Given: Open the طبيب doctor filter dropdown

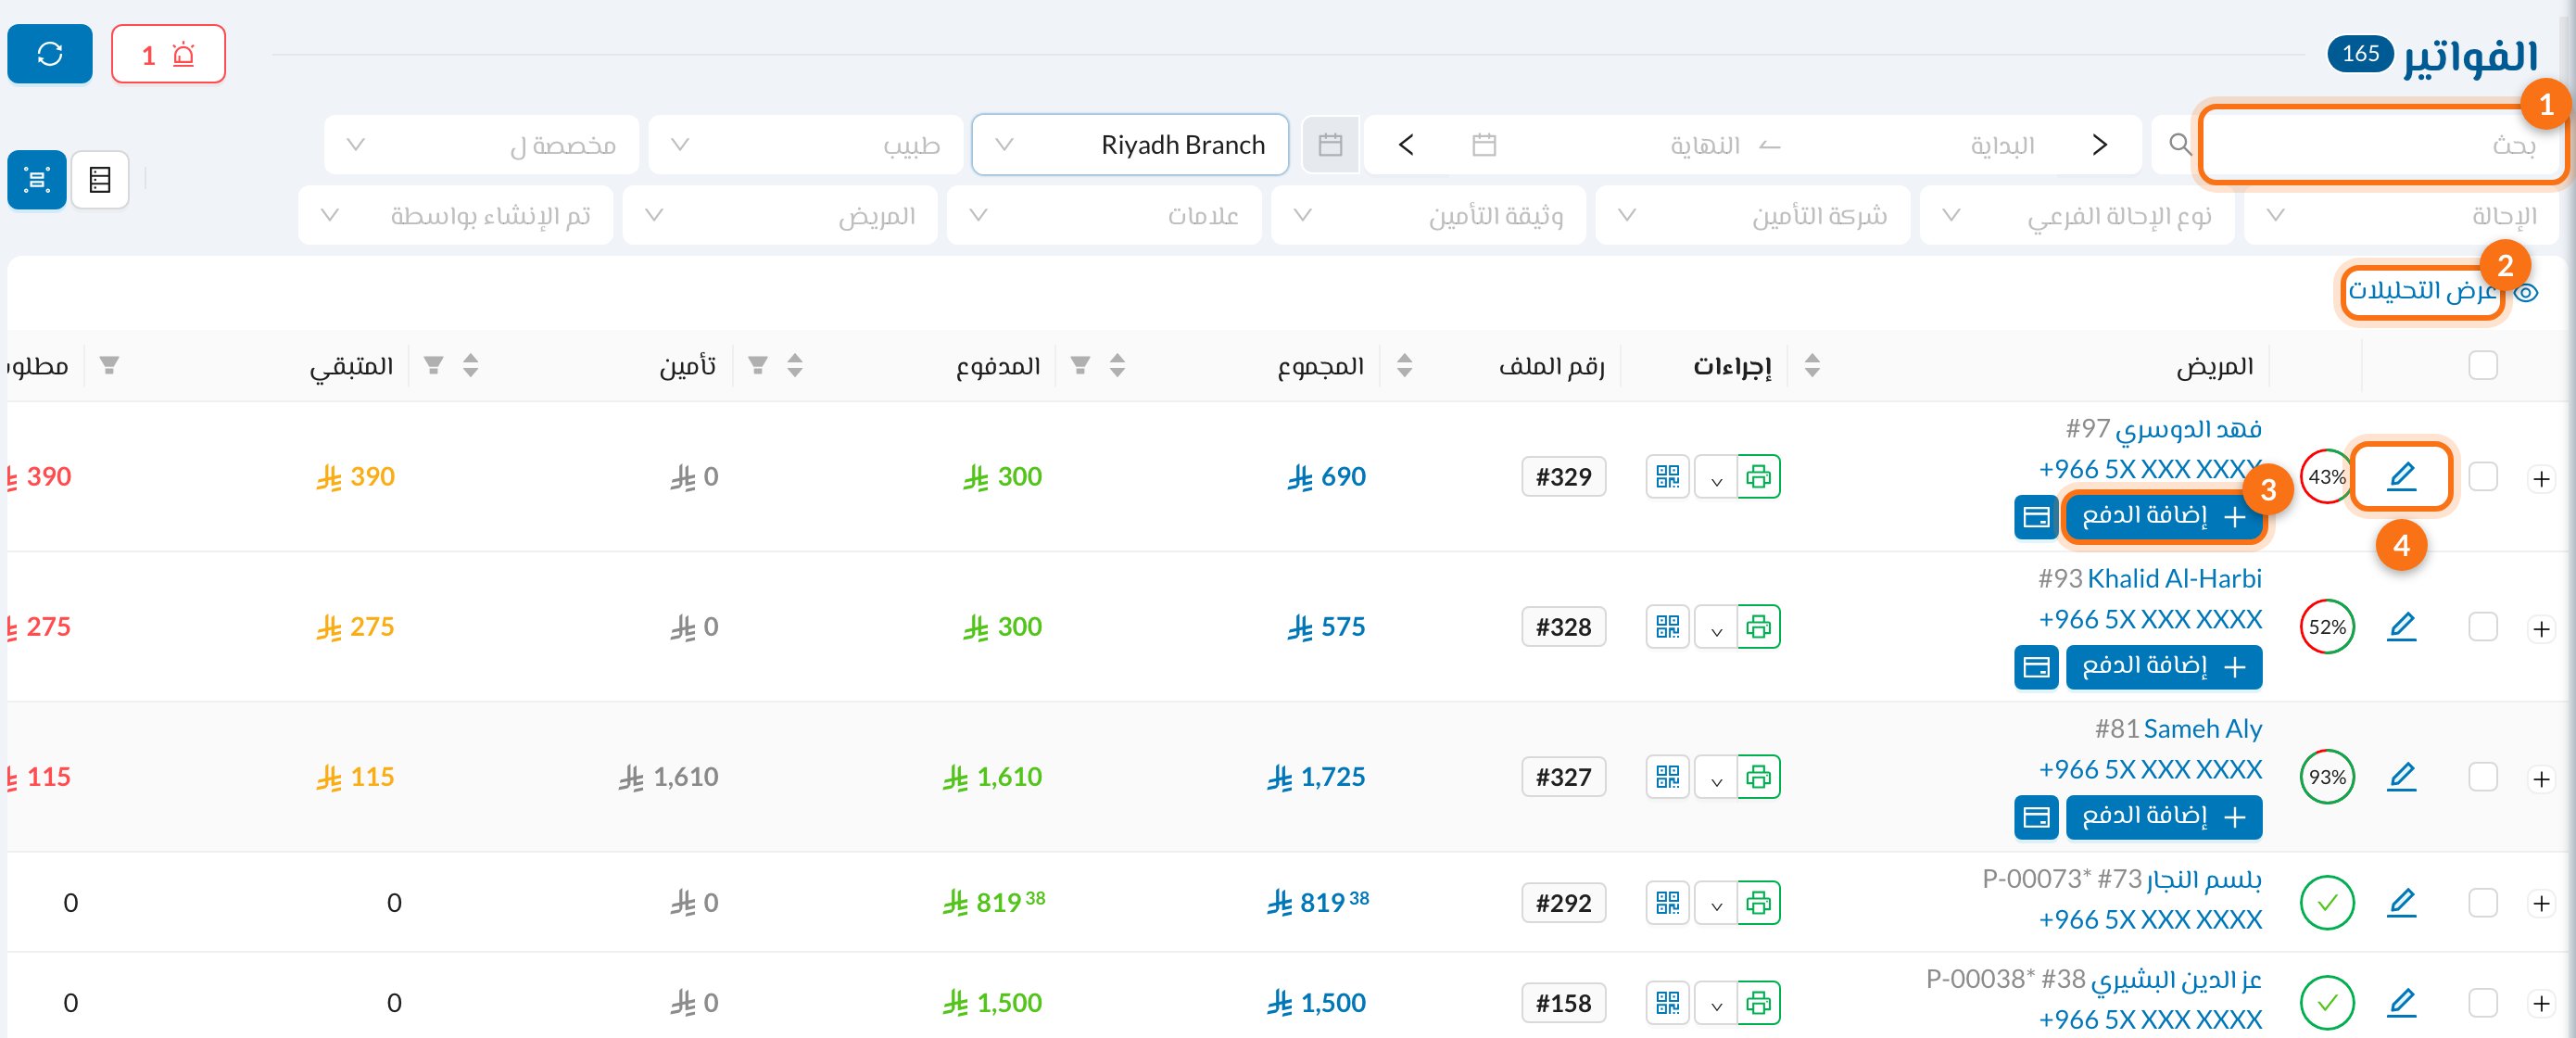Looking at the screenshot, I should tap(806, 145).
